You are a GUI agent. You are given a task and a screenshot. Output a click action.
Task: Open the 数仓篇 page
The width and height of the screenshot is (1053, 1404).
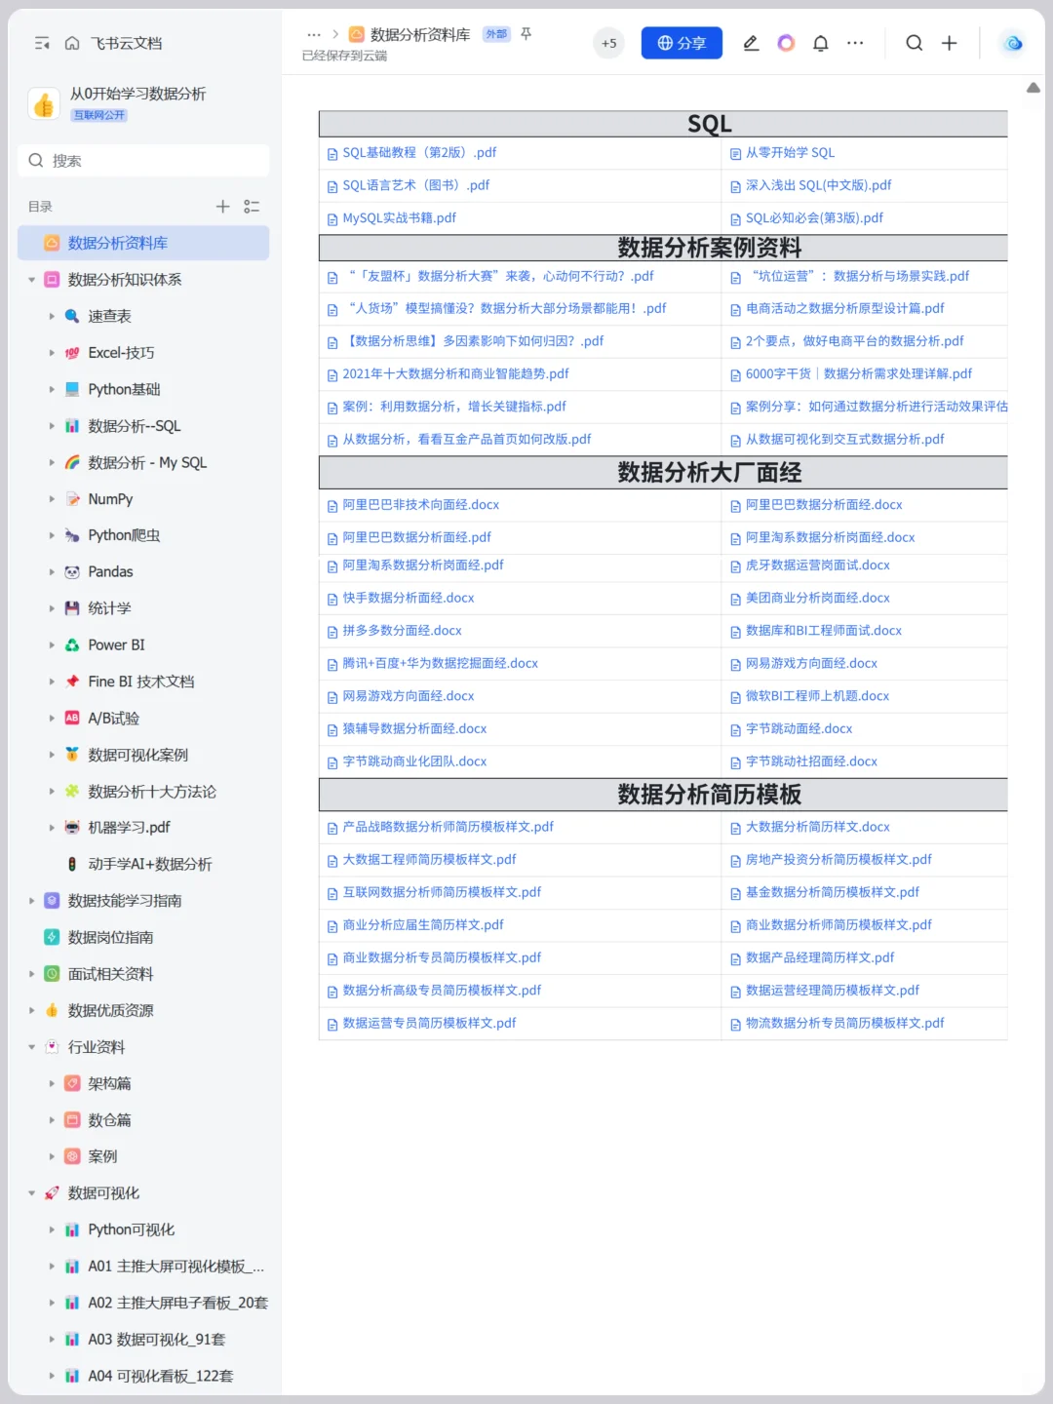(109, 1120)
